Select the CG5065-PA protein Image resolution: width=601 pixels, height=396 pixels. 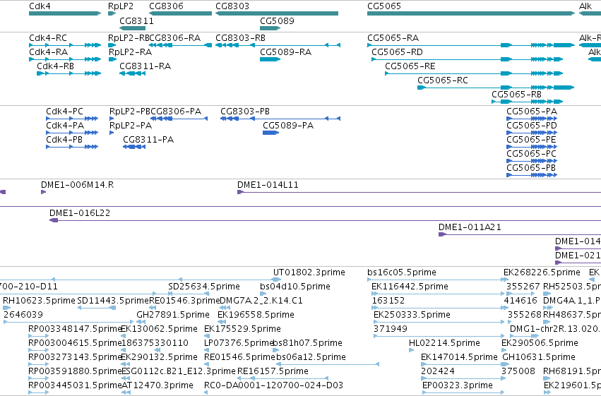532,119
